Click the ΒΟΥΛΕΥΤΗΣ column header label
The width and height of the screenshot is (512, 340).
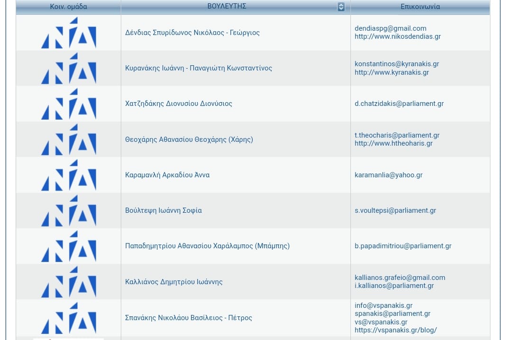tap(227, 6)
